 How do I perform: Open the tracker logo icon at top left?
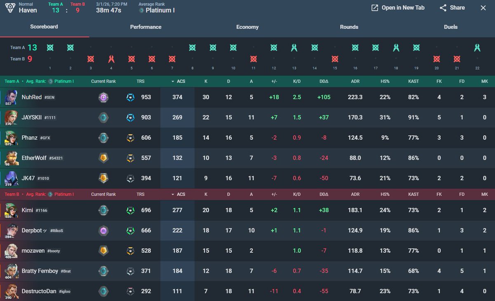[x=9, y=7]
